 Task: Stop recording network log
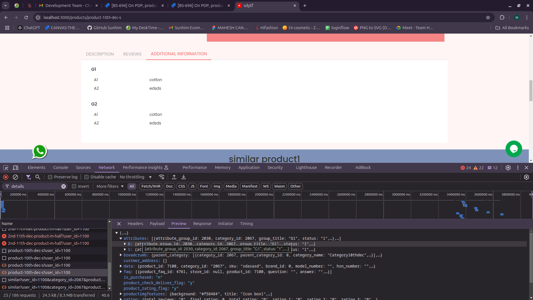[6, 177]
